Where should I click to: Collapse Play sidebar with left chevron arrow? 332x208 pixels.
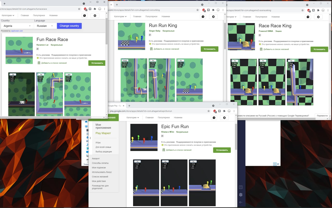90,138
